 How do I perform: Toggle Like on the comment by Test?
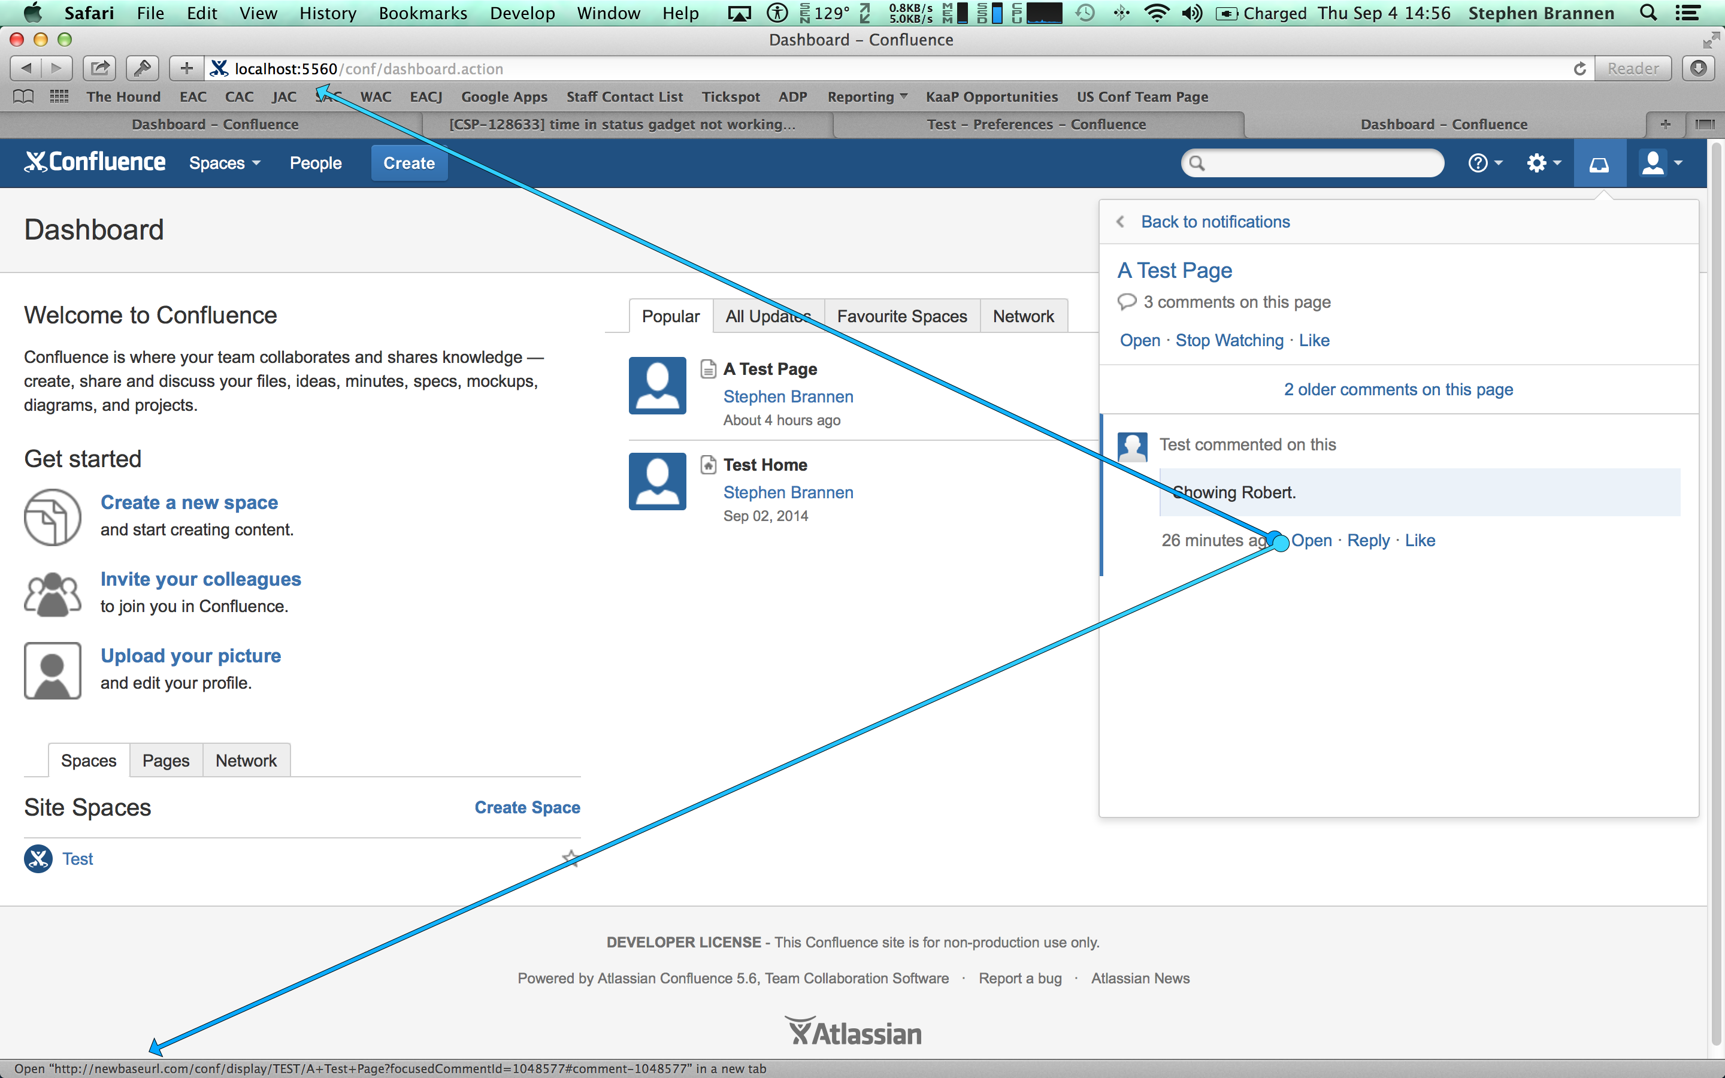(1421, 539)
